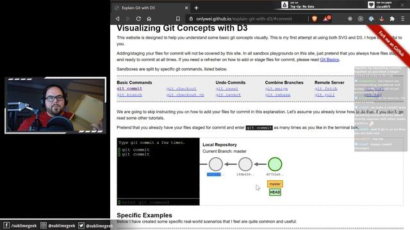Open the Brave Rewards triangle icon
This screenshot has height=230, width=410.
click(x=326, y=19)
